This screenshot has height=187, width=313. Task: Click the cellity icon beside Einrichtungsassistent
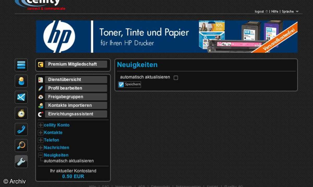pyautogui.click(x=40, y=114)
